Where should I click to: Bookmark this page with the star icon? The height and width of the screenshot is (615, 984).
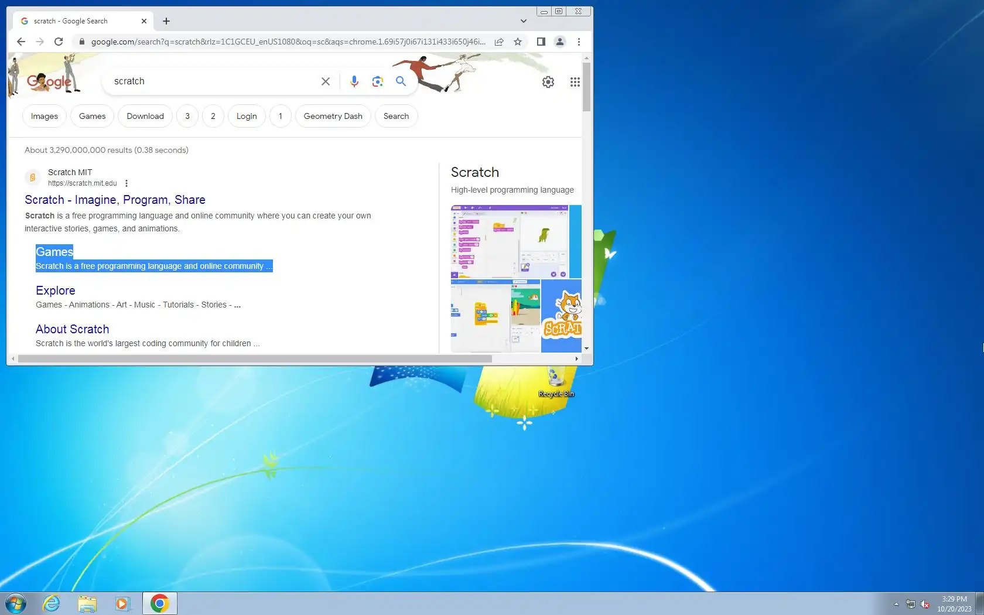pos(518,42)
